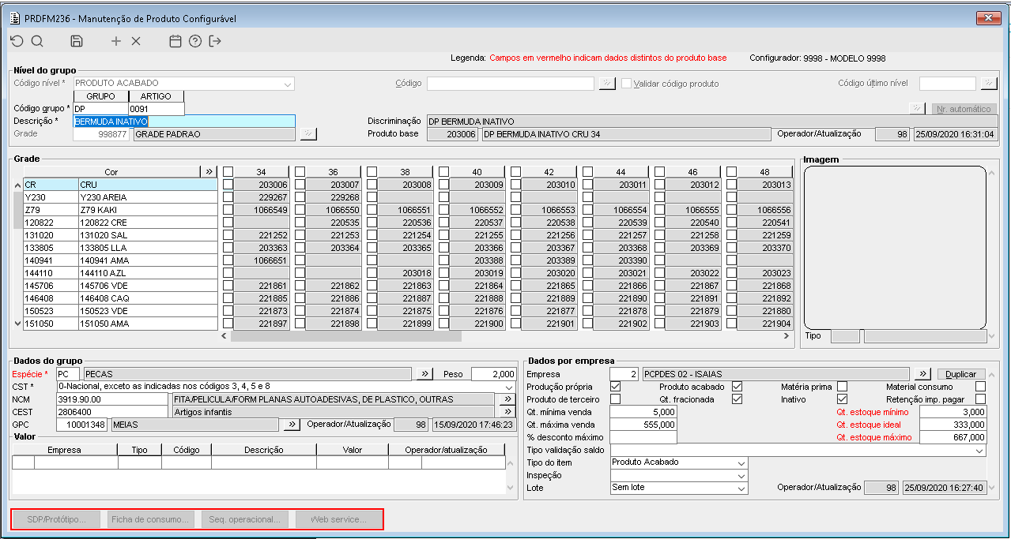Click the Código grupo ARTIGO field 0091
The height and width of the screenshot is (539, 1011).
[x=157, y=109]
